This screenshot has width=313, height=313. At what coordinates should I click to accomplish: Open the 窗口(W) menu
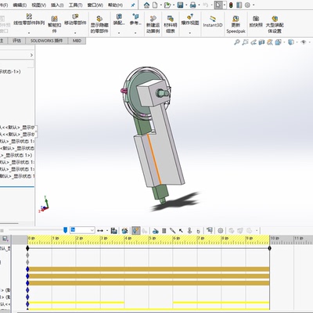coord(95,5)
